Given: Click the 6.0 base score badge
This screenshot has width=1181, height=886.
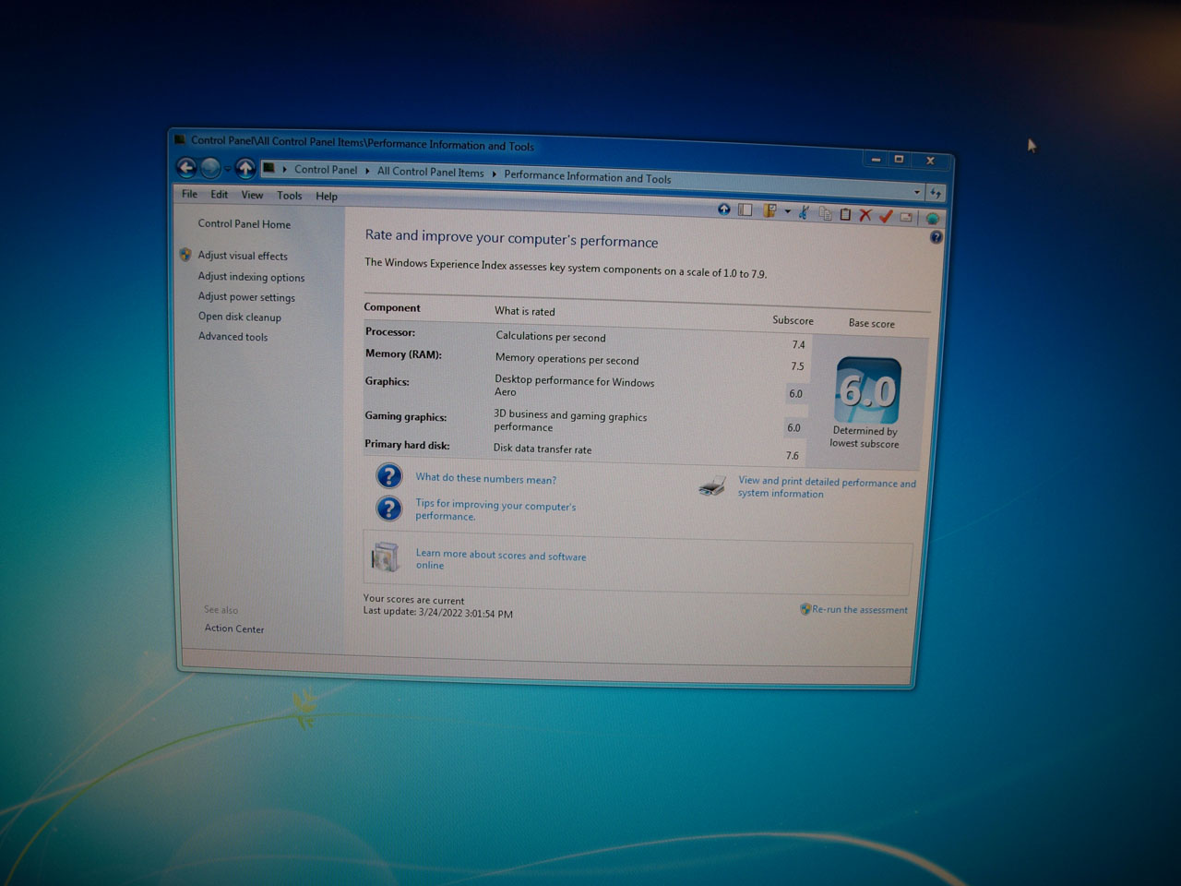Looking at the screenshot, I should [x=867, y=390].
